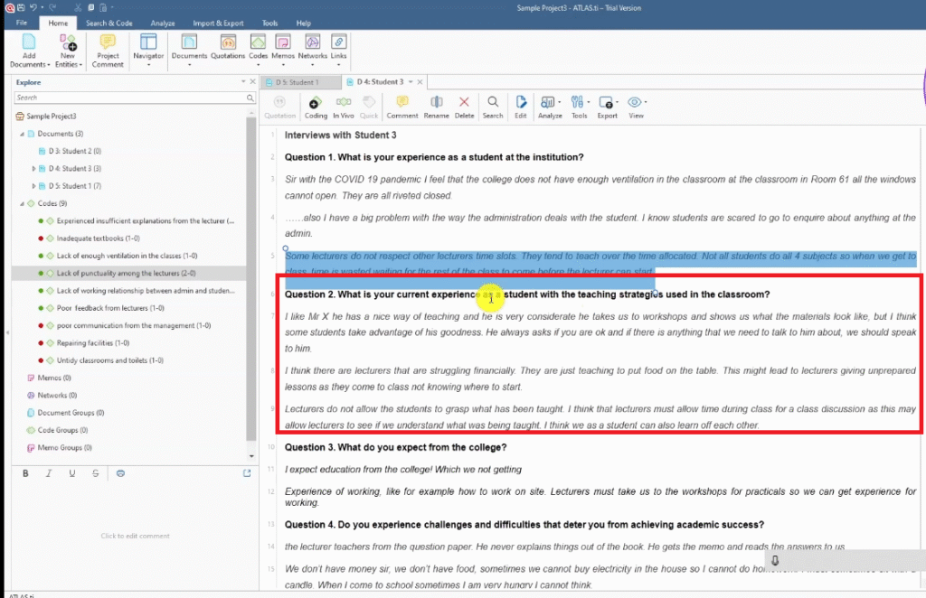Click the Coding button in document toolbar

pos(316,107)
